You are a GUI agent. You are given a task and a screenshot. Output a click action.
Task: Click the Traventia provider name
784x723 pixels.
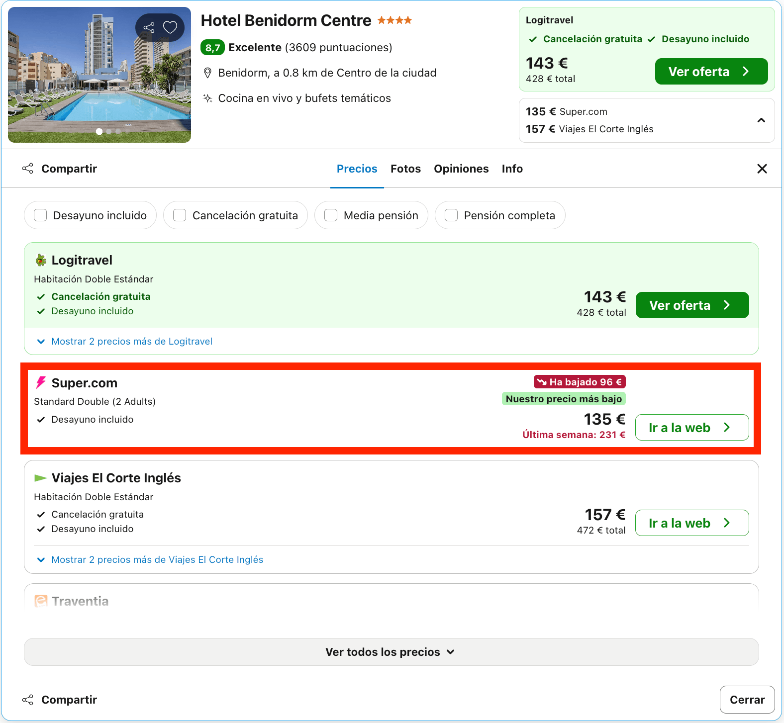(80, 601)
